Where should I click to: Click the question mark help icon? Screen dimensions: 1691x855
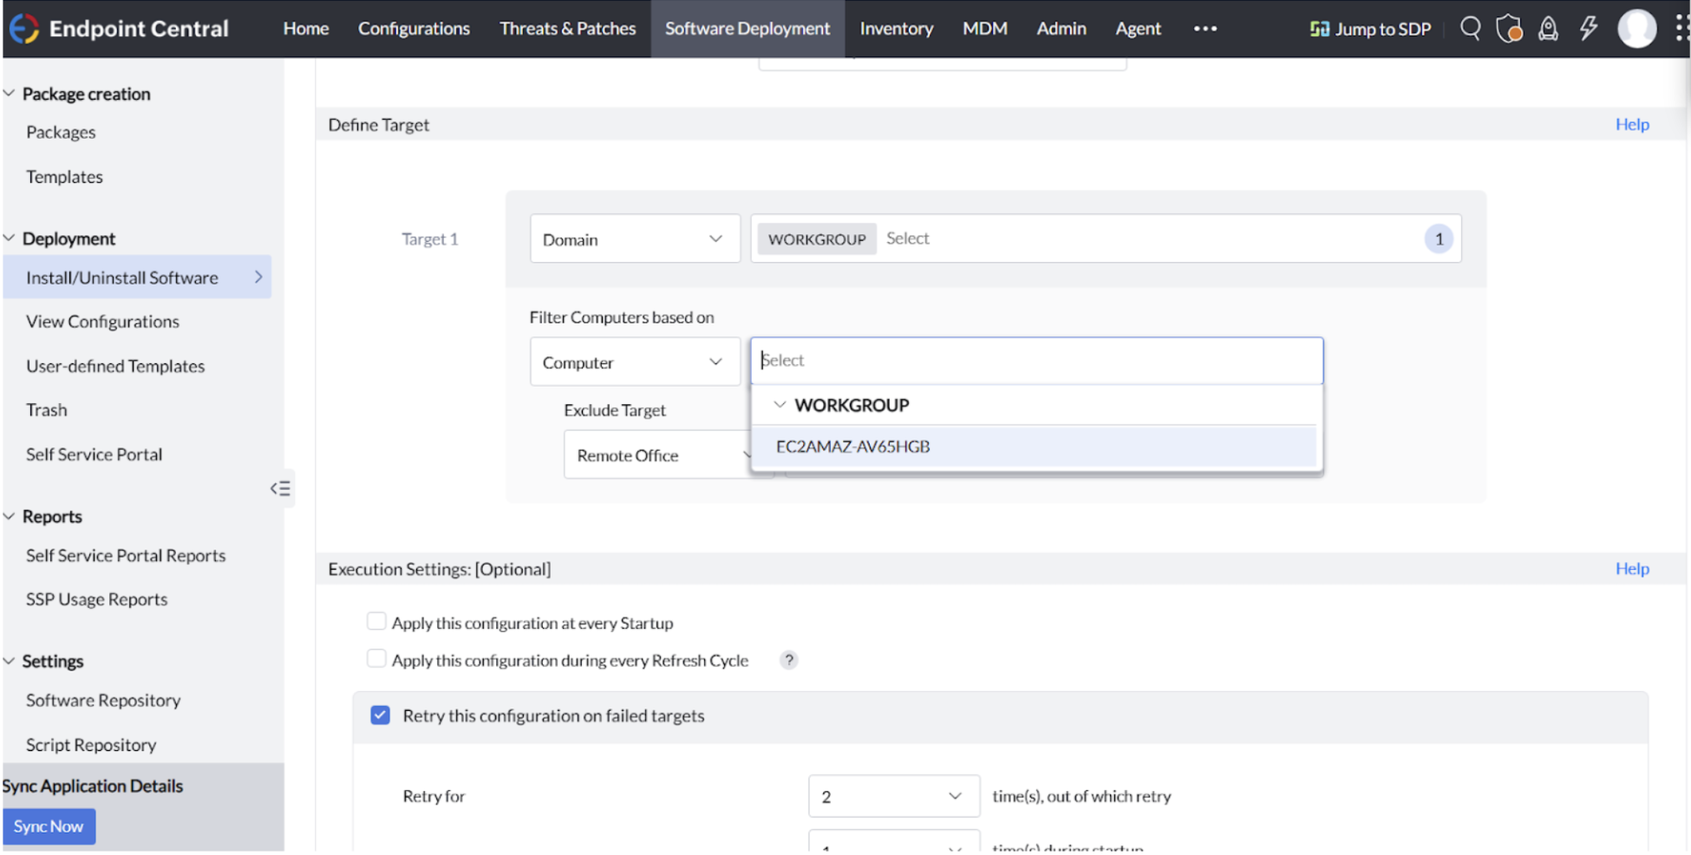pos(788,660)
